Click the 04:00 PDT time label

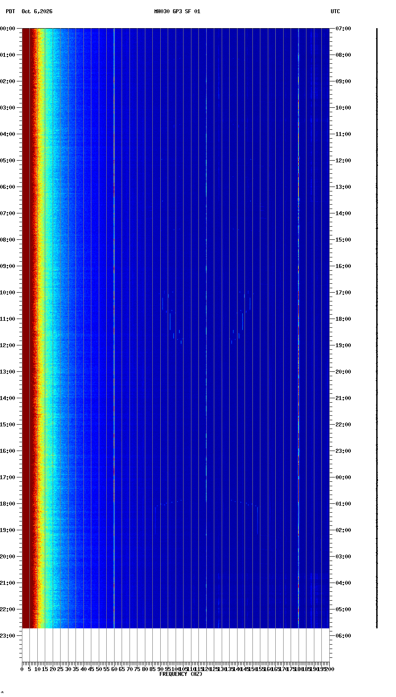coord(7,134)
